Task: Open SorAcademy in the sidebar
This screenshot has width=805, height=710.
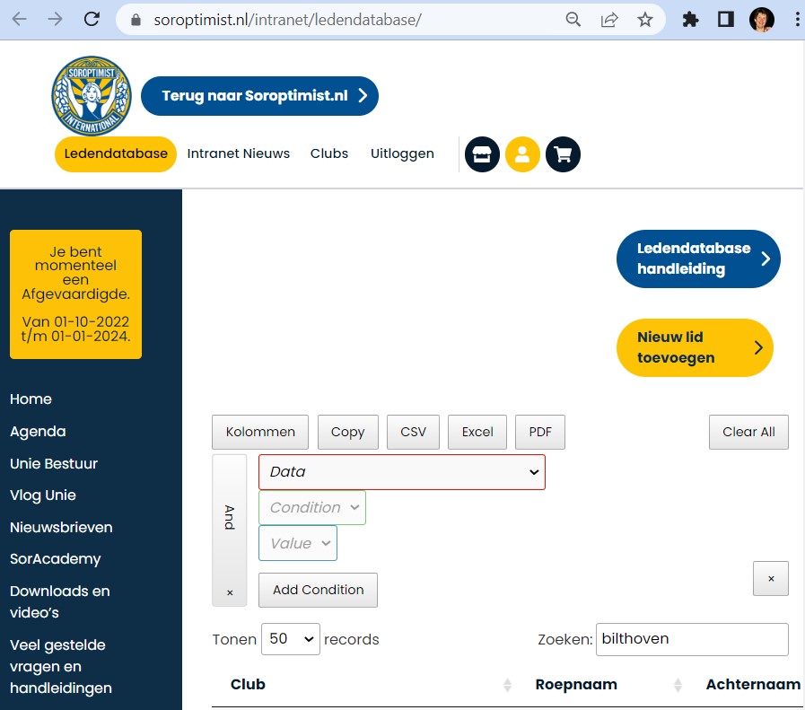Action: [56, 558]
